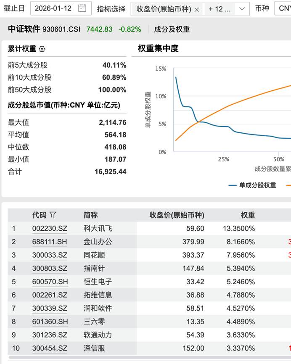291x364 pixels.
Task: Open stock code 300803.SZ link
Action: (x=50, y=268)
